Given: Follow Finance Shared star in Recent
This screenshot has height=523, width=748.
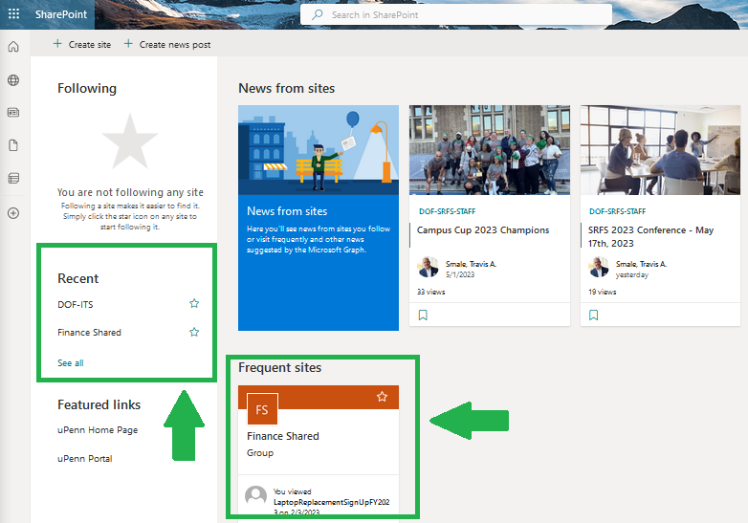Looking at the screenshot, I should tap(194, 332).
